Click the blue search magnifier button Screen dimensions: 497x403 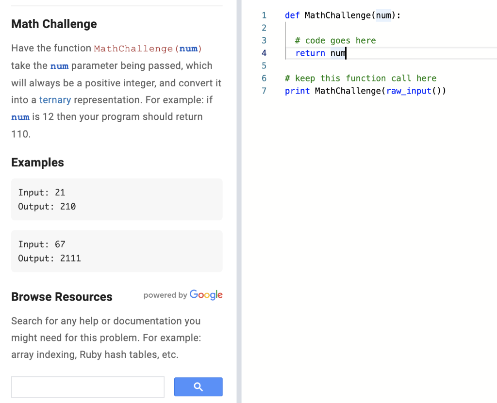(x=198, y=387)
